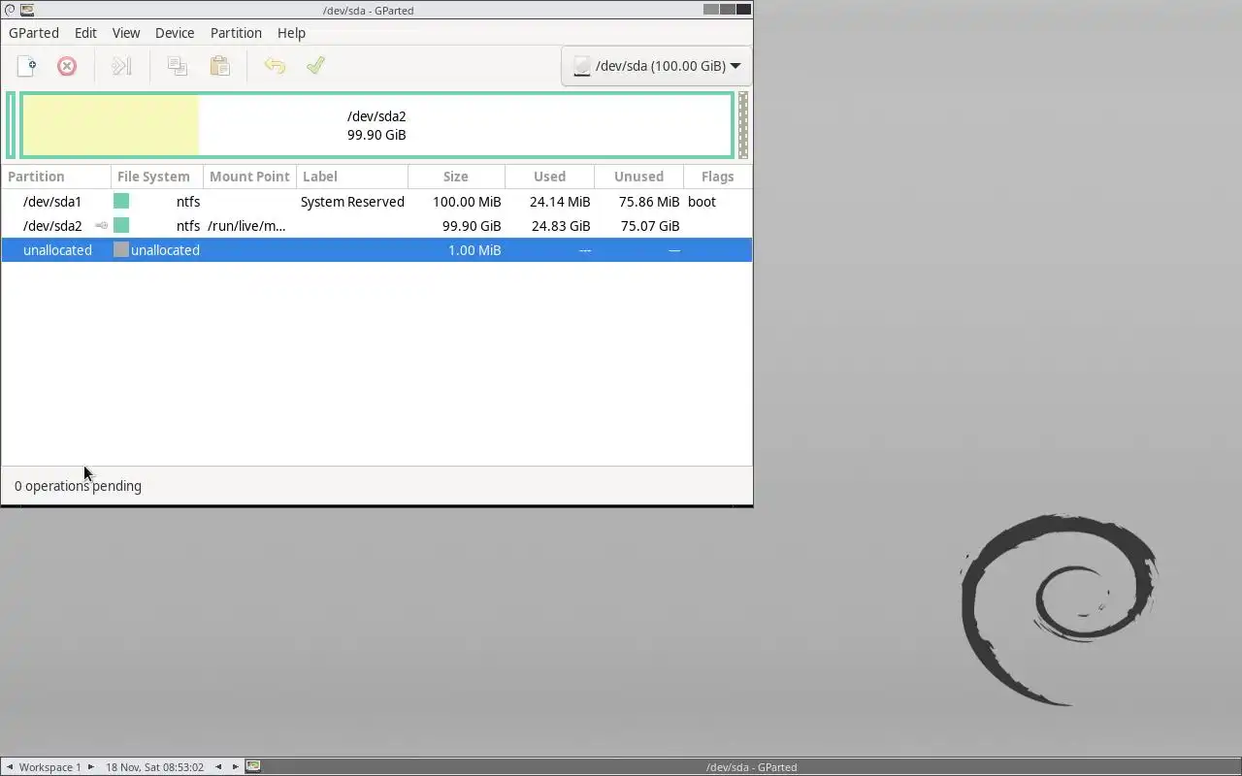Click the /dev/sda - GParted taskbar entry

click(x=751, y=766)
